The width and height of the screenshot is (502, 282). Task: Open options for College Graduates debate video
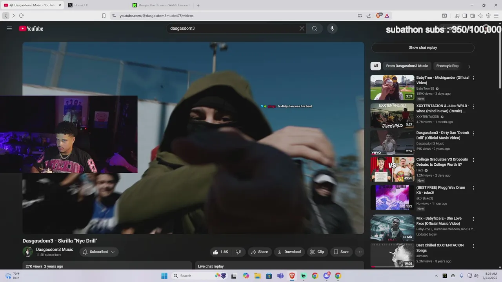(x=473, y=160)
